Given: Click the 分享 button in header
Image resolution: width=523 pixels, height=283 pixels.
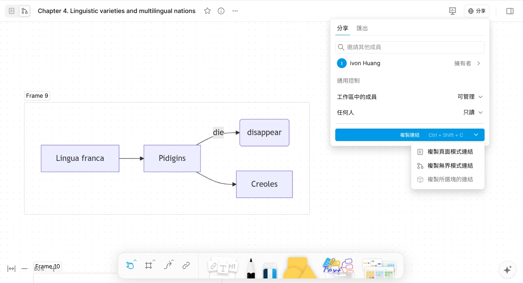Looking at the screenshot, I should 476,11.
